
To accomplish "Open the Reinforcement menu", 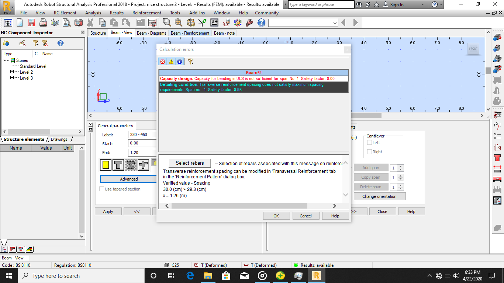I will [x=146, y=13].
